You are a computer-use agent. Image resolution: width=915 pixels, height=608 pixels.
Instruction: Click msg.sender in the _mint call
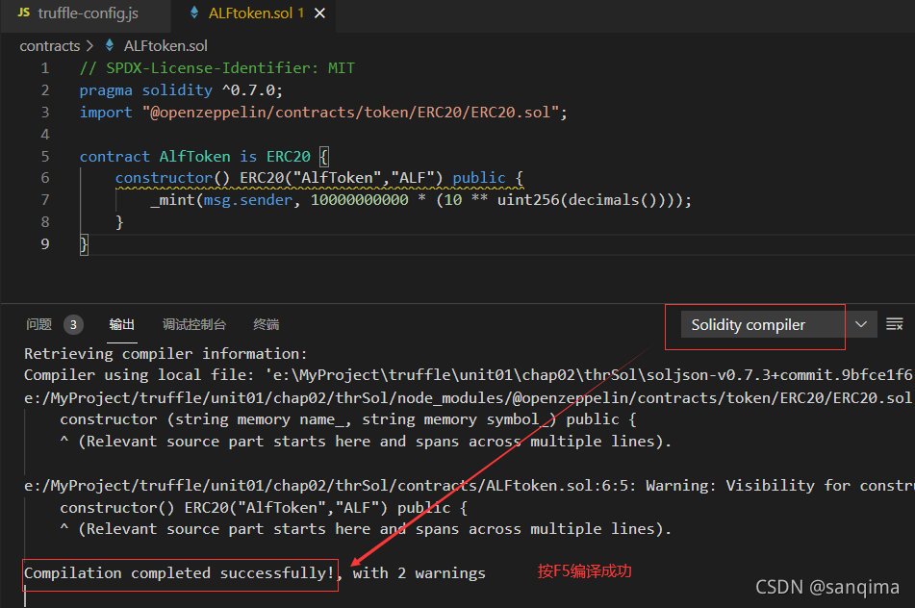click(248, 200)
